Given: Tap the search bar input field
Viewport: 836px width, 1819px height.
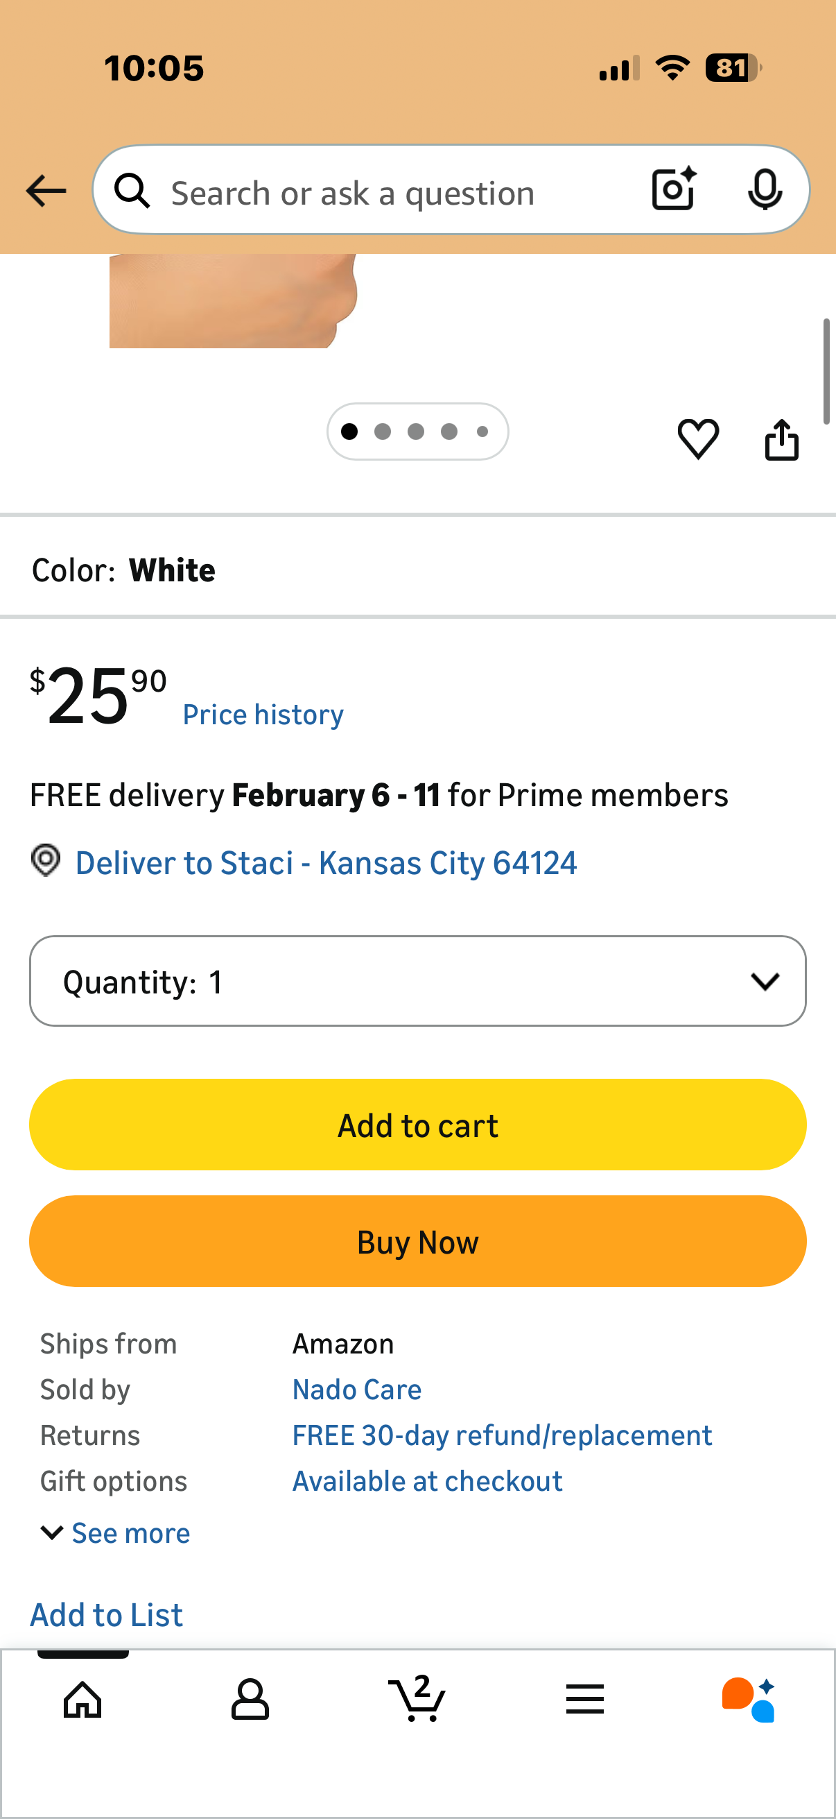Looking at the screenshot, I should 395,191.
